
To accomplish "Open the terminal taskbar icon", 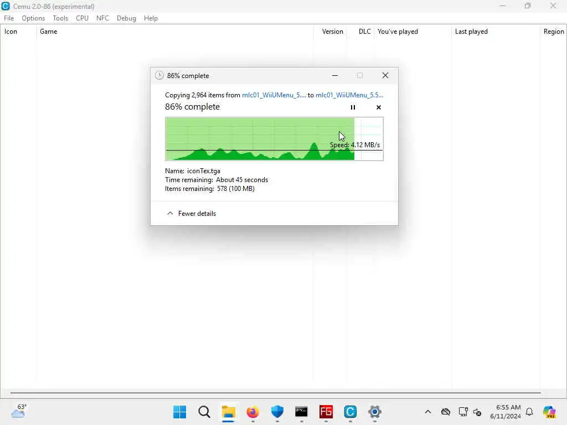I will click(x=301, y=412).
